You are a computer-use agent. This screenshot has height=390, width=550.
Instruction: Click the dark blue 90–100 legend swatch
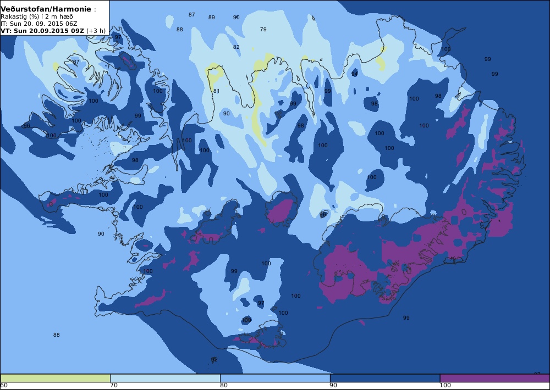tap(385, 378)
